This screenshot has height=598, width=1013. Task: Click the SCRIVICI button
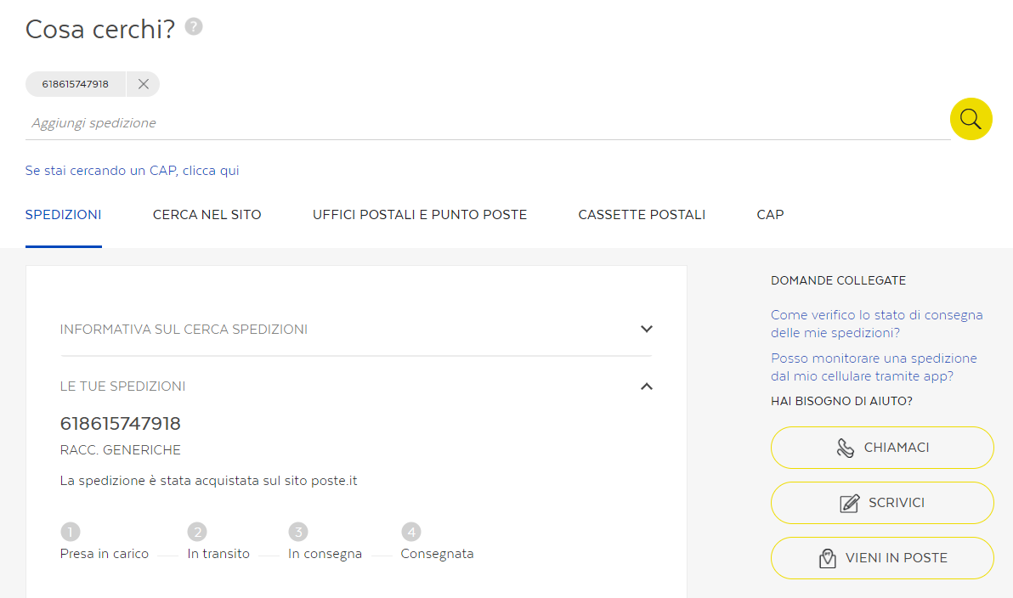(882, 503)
